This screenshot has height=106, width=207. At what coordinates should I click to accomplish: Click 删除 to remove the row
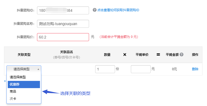(x=195, y=69)
